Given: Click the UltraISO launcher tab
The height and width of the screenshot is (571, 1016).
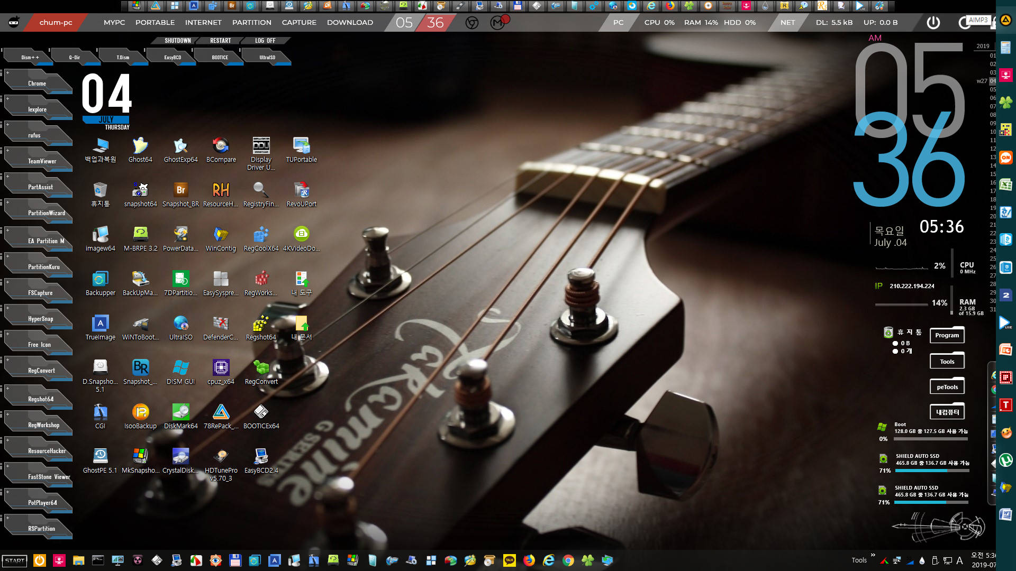Looking at the screenshot, I should tap(267, 57).
